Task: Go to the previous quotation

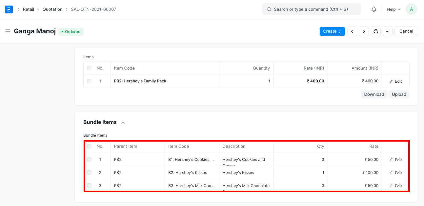Action: [352, 31]
